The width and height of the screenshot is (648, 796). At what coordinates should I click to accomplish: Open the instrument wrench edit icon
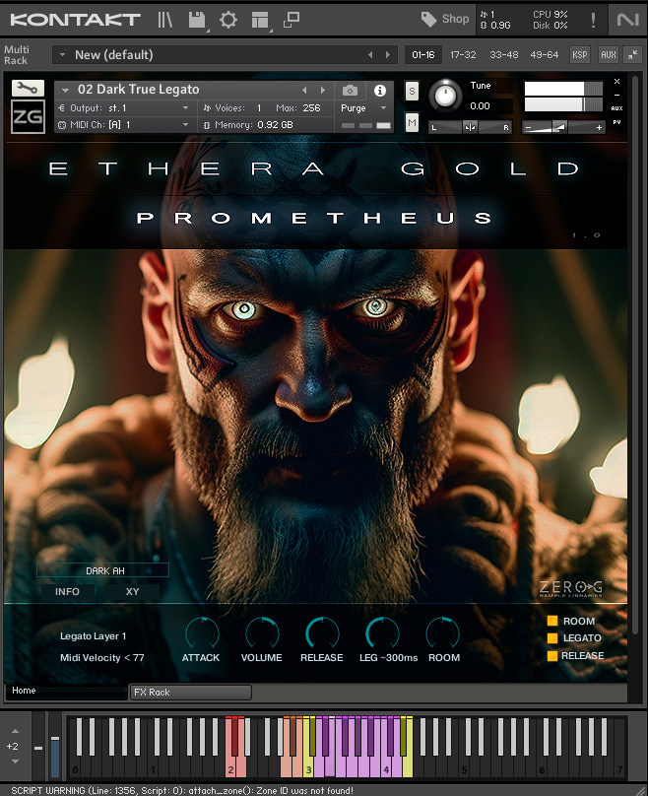(27, 89)
